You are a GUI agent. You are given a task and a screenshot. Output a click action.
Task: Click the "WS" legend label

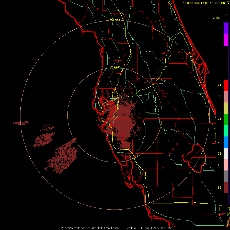click(219, 142)
